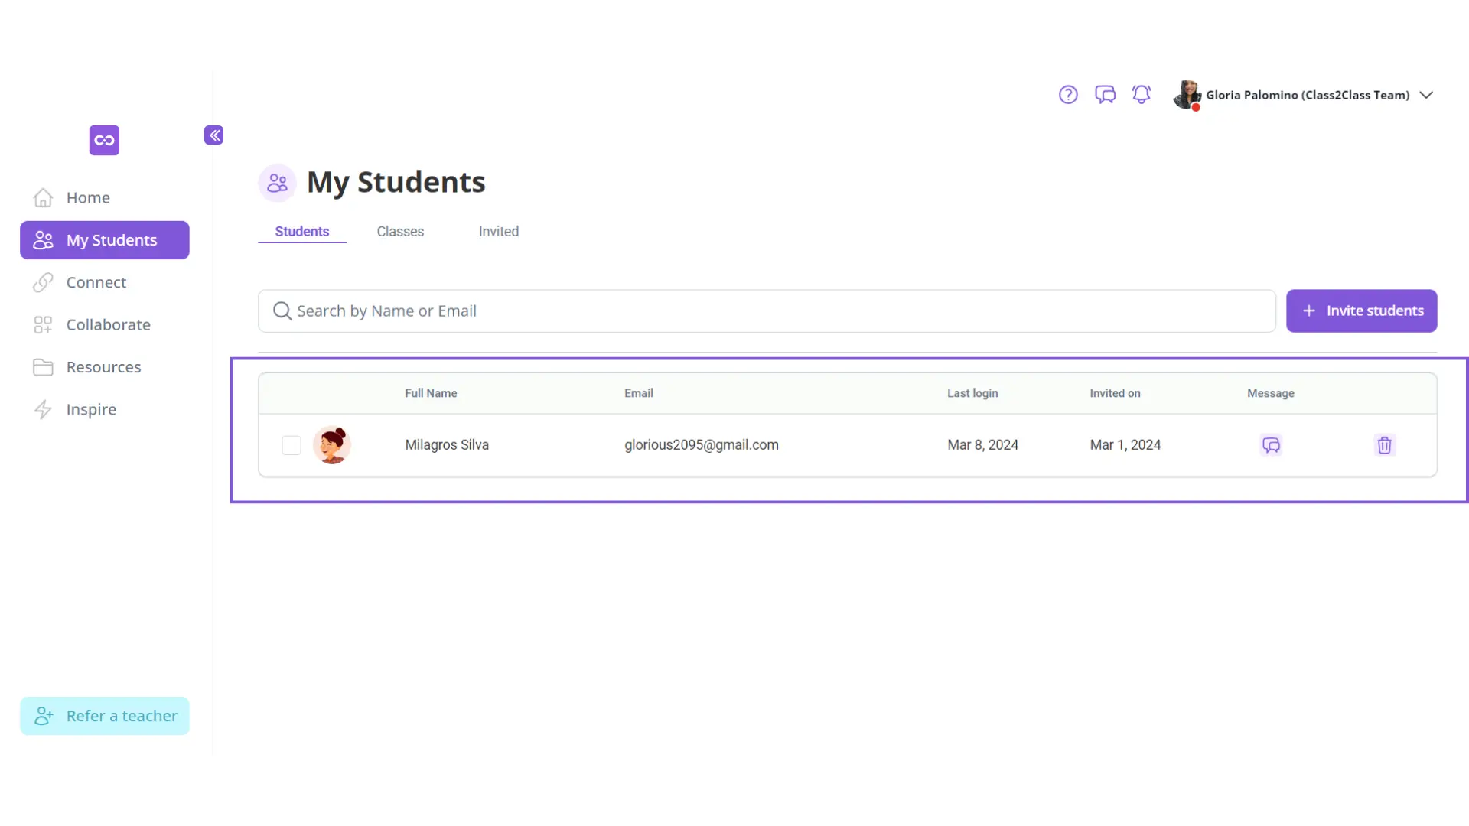Focus the Search by Name or Email field

click(x=767, y=311)
